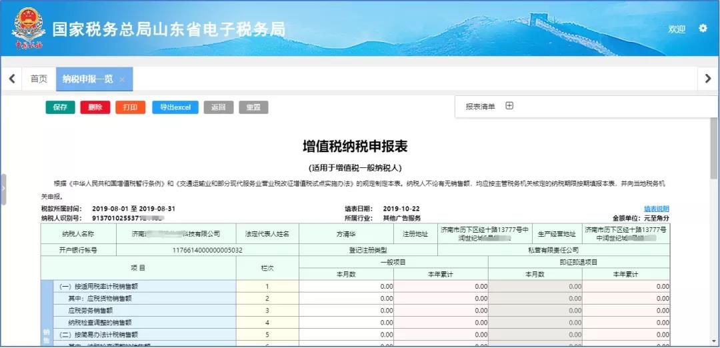Click the 开户银行帐号 label cell
The image size is (720, 348).
[x=78, y=250]
